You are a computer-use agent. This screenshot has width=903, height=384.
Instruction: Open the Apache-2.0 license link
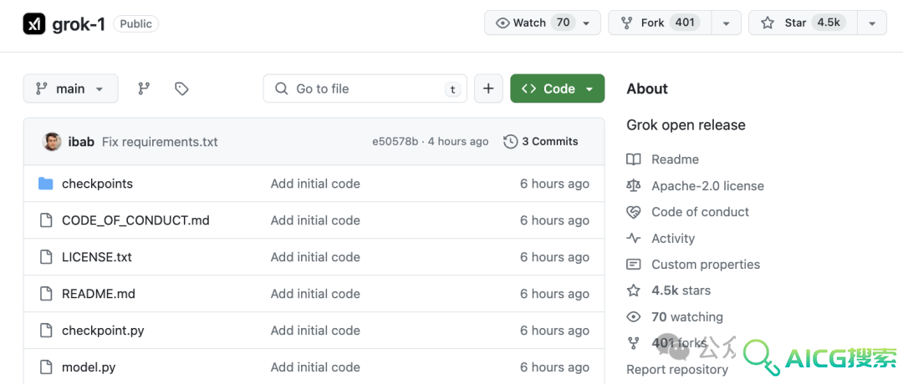[708, 185]
